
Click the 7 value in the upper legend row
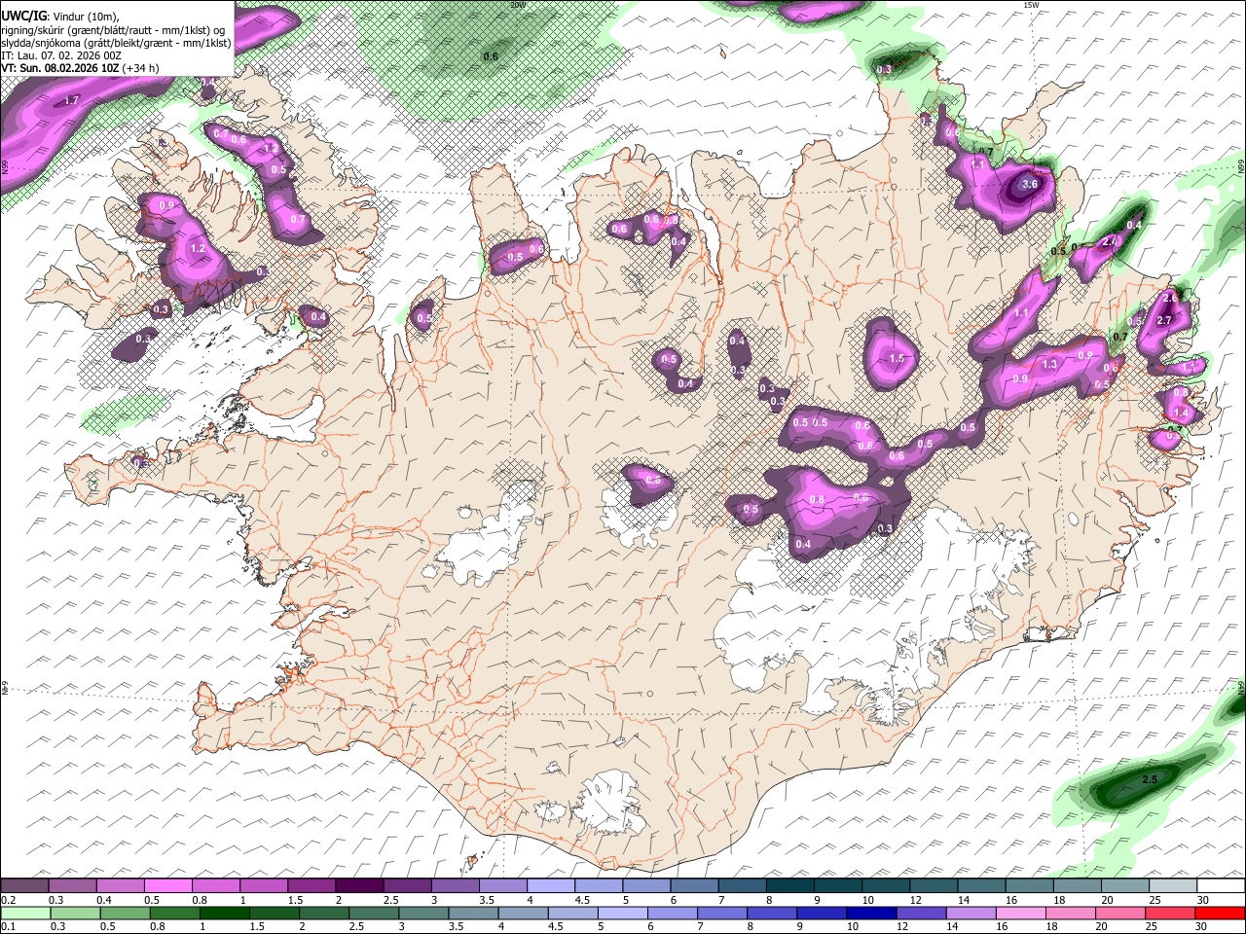[723, 900]
